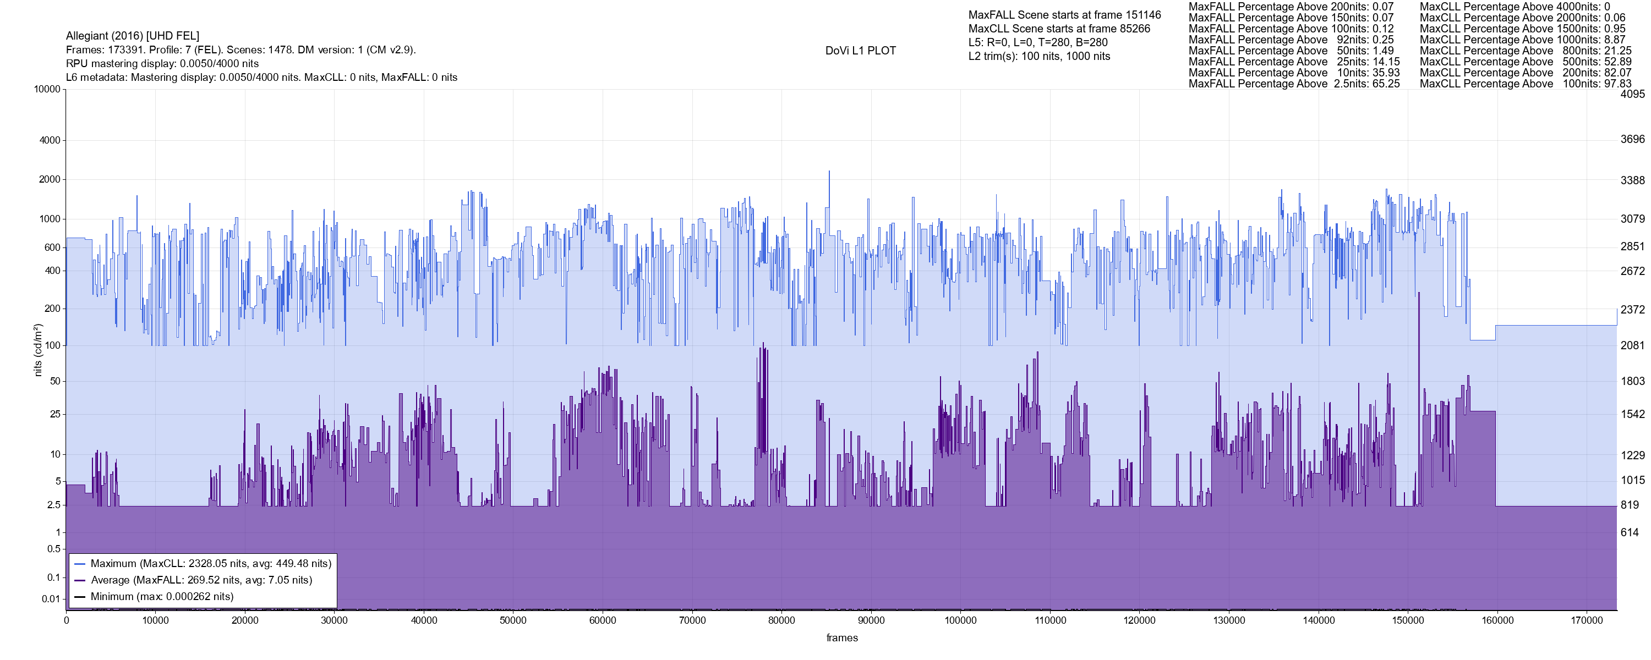
Task: Select the Average MaxFALL legend entry text
Action: point(201,581)
